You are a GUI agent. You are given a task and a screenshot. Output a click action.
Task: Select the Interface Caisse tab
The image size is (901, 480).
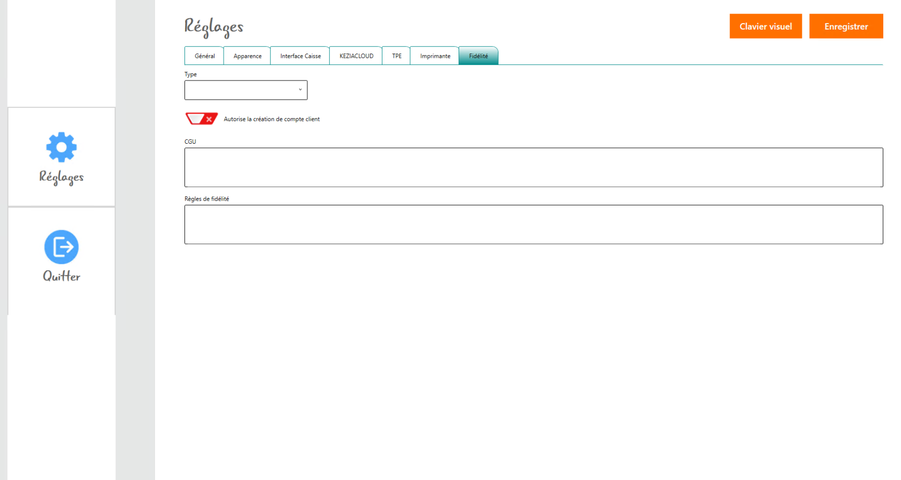[x=300, y=56]
